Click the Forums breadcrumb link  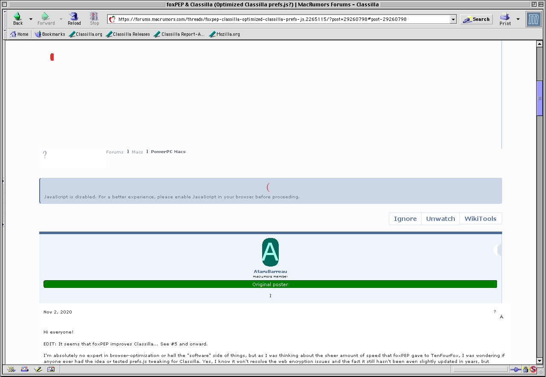115,152
